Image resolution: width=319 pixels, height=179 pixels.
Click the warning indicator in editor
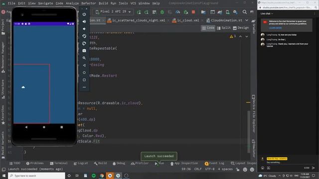(x=233, y=36)
